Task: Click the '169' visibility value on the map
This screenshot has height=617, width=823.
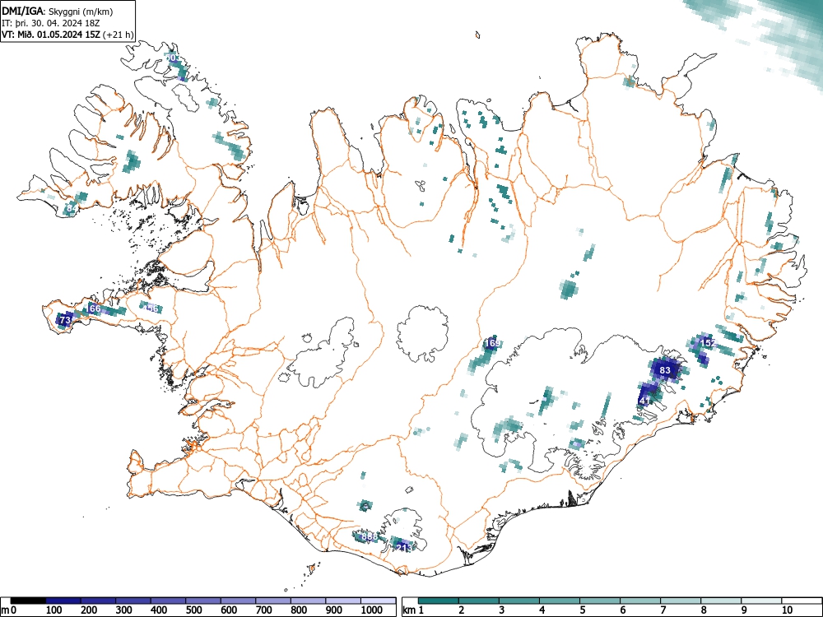Action: click(492, 343)
